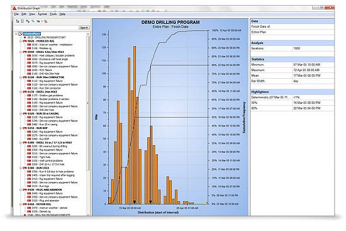
Task: Open the Help menu
Action: 62,14
